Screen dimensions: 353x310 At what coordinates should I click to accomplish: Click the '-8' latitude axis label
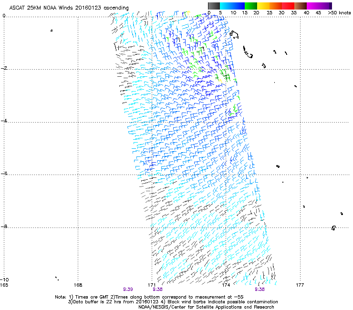click(x=4, y=226)
